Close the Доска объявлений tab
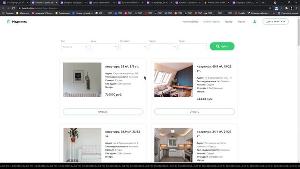Screen dimensions: 300x169 point(114,3)
